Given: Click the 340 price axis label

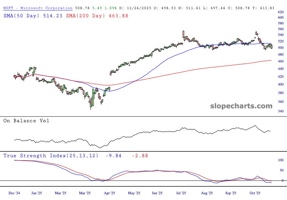Looking at the screenshot, I should (x=281, y=111).
